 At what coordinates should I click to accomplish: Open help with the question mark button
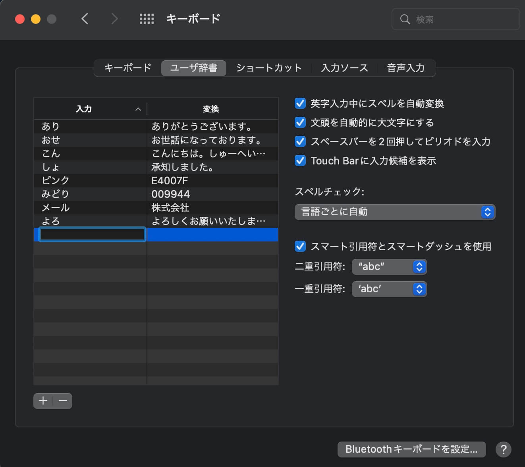503,450
